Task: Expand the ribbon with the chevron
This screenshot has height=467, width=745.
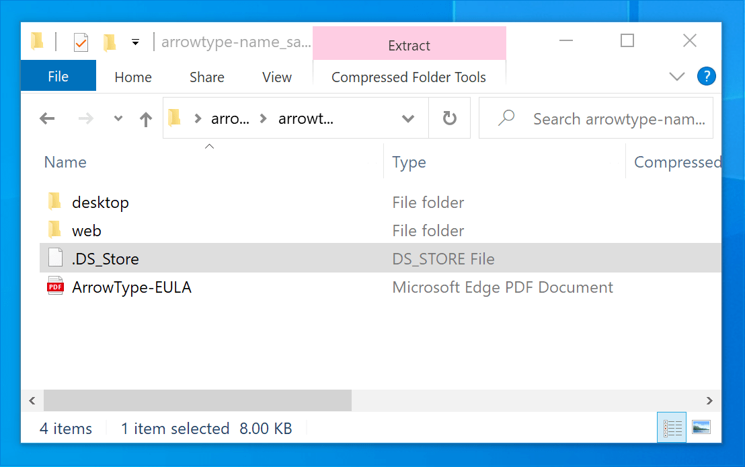Action: 676,76
